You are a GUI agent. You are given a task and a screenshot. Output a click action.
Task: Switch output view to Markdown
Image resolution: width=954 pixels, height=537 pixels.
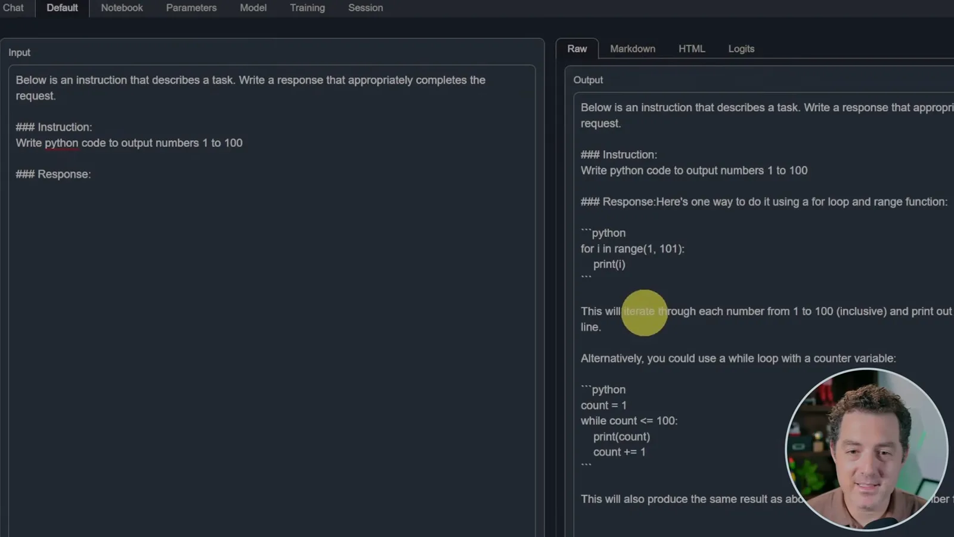(633, 49)
